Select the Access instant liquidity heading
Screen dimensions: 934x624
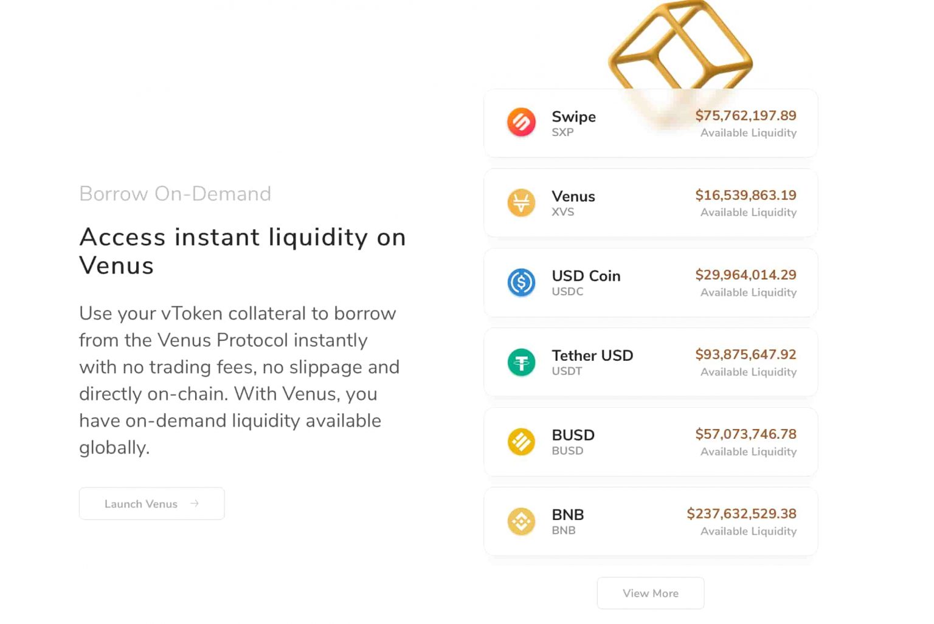(x=242, y=251)
